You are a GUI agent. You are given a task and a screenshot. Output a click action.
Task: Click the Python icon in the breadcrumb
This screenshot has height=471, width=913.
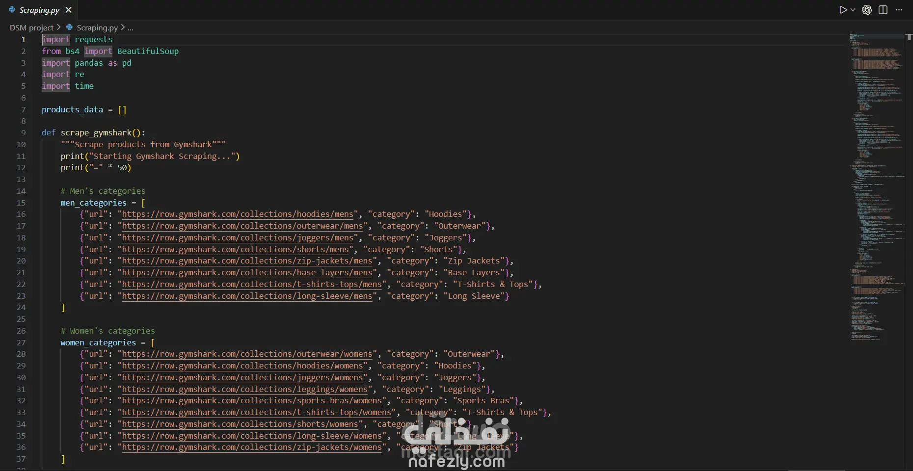[x=69, y=27]
